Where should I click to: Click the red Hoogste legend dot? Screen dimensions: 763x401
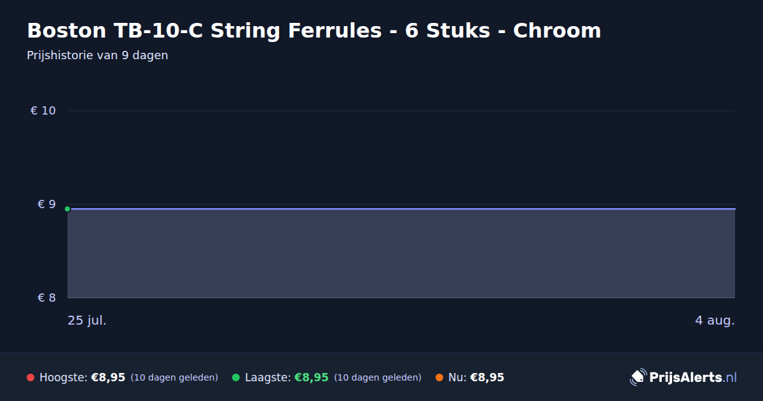pyautogui.click(x=31, y=377)
